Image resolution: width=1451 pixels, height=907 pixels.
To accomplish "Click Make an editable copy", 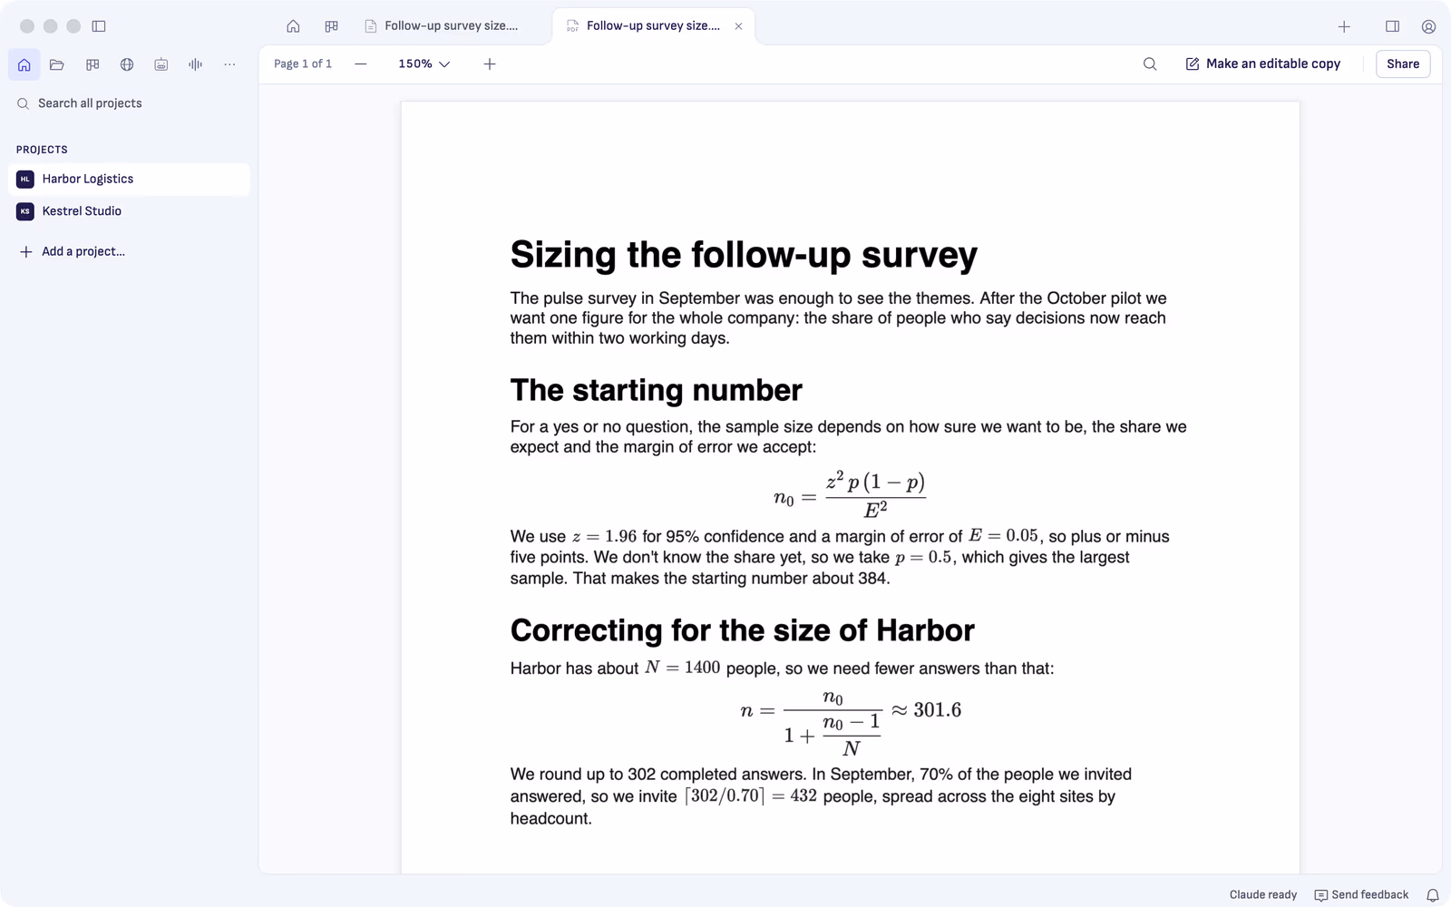I will click(x=1263, y=64).
